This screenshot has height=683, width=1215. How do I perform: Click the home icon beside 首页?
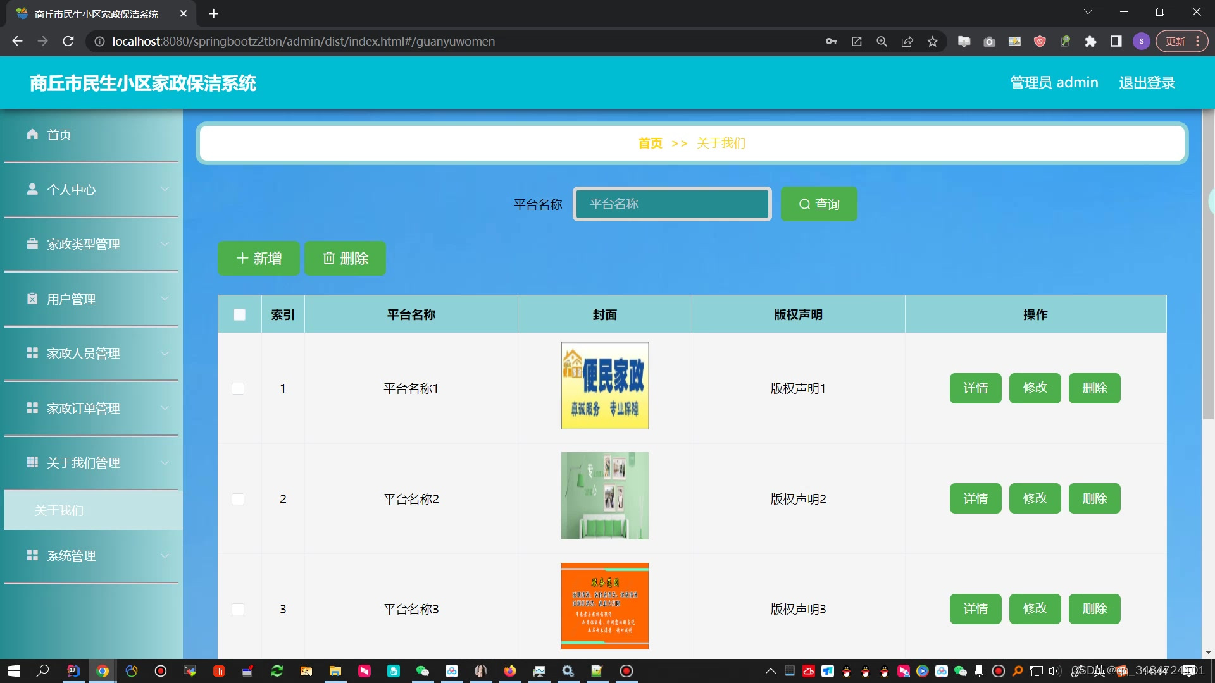point(32,134)
